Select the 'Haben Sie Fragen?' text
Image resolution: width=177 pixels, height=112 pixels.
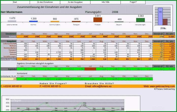click(53, 83)
